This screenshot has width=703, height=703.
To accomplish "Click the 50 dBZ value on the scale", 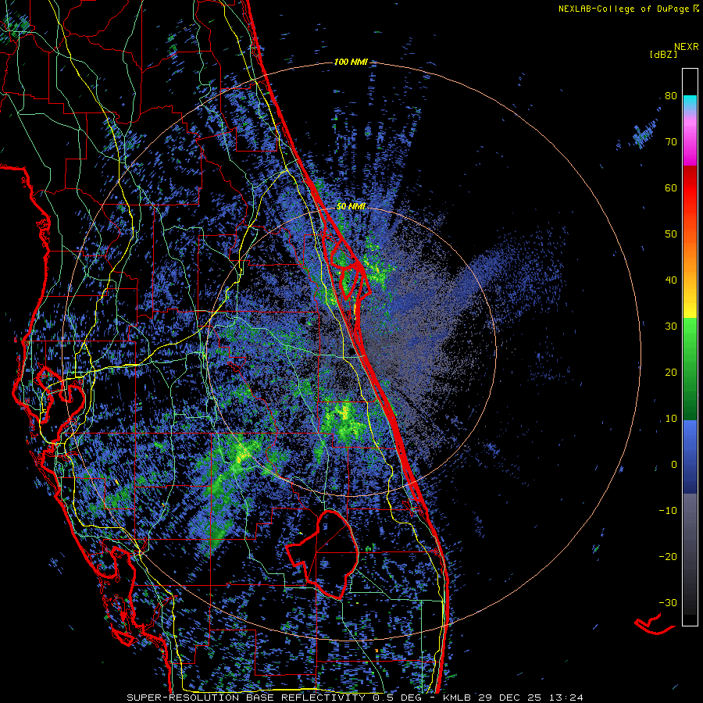I will click(671, 234).
